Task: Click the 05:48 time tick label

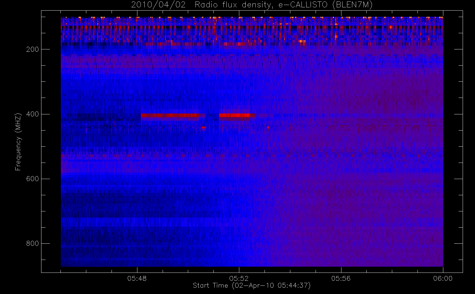Action: 137,278
